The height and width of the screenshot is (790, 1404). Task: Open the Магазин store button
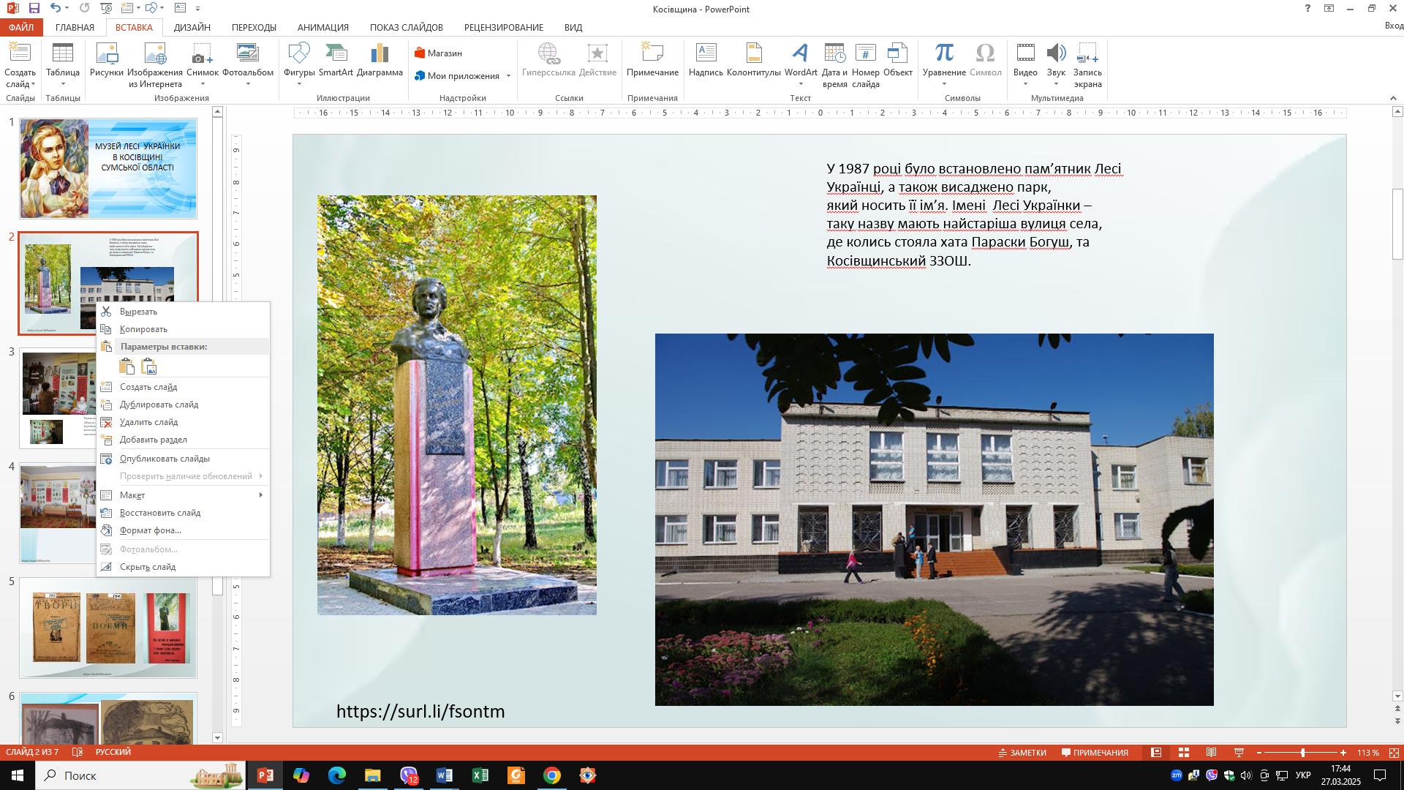438,53
